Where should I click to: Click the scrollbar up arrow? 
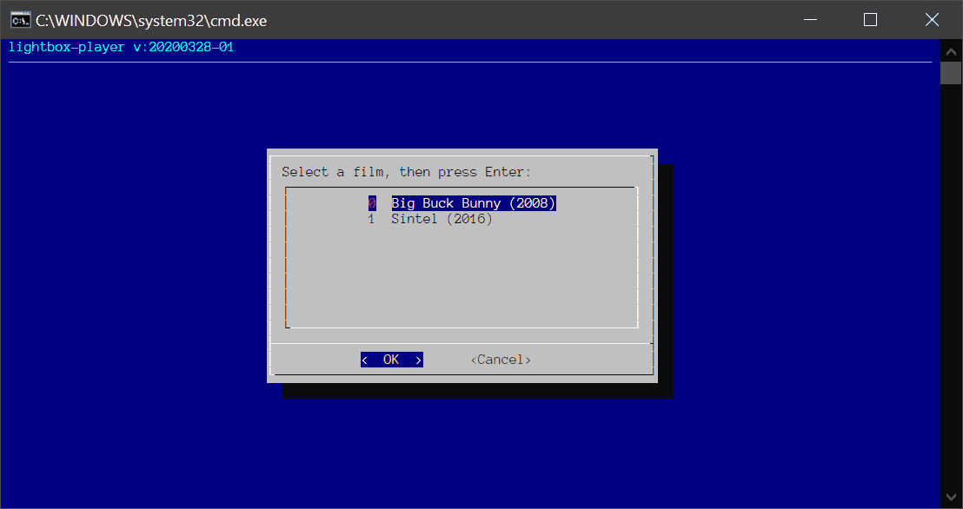pyautogui.click(x=952, y=52)
